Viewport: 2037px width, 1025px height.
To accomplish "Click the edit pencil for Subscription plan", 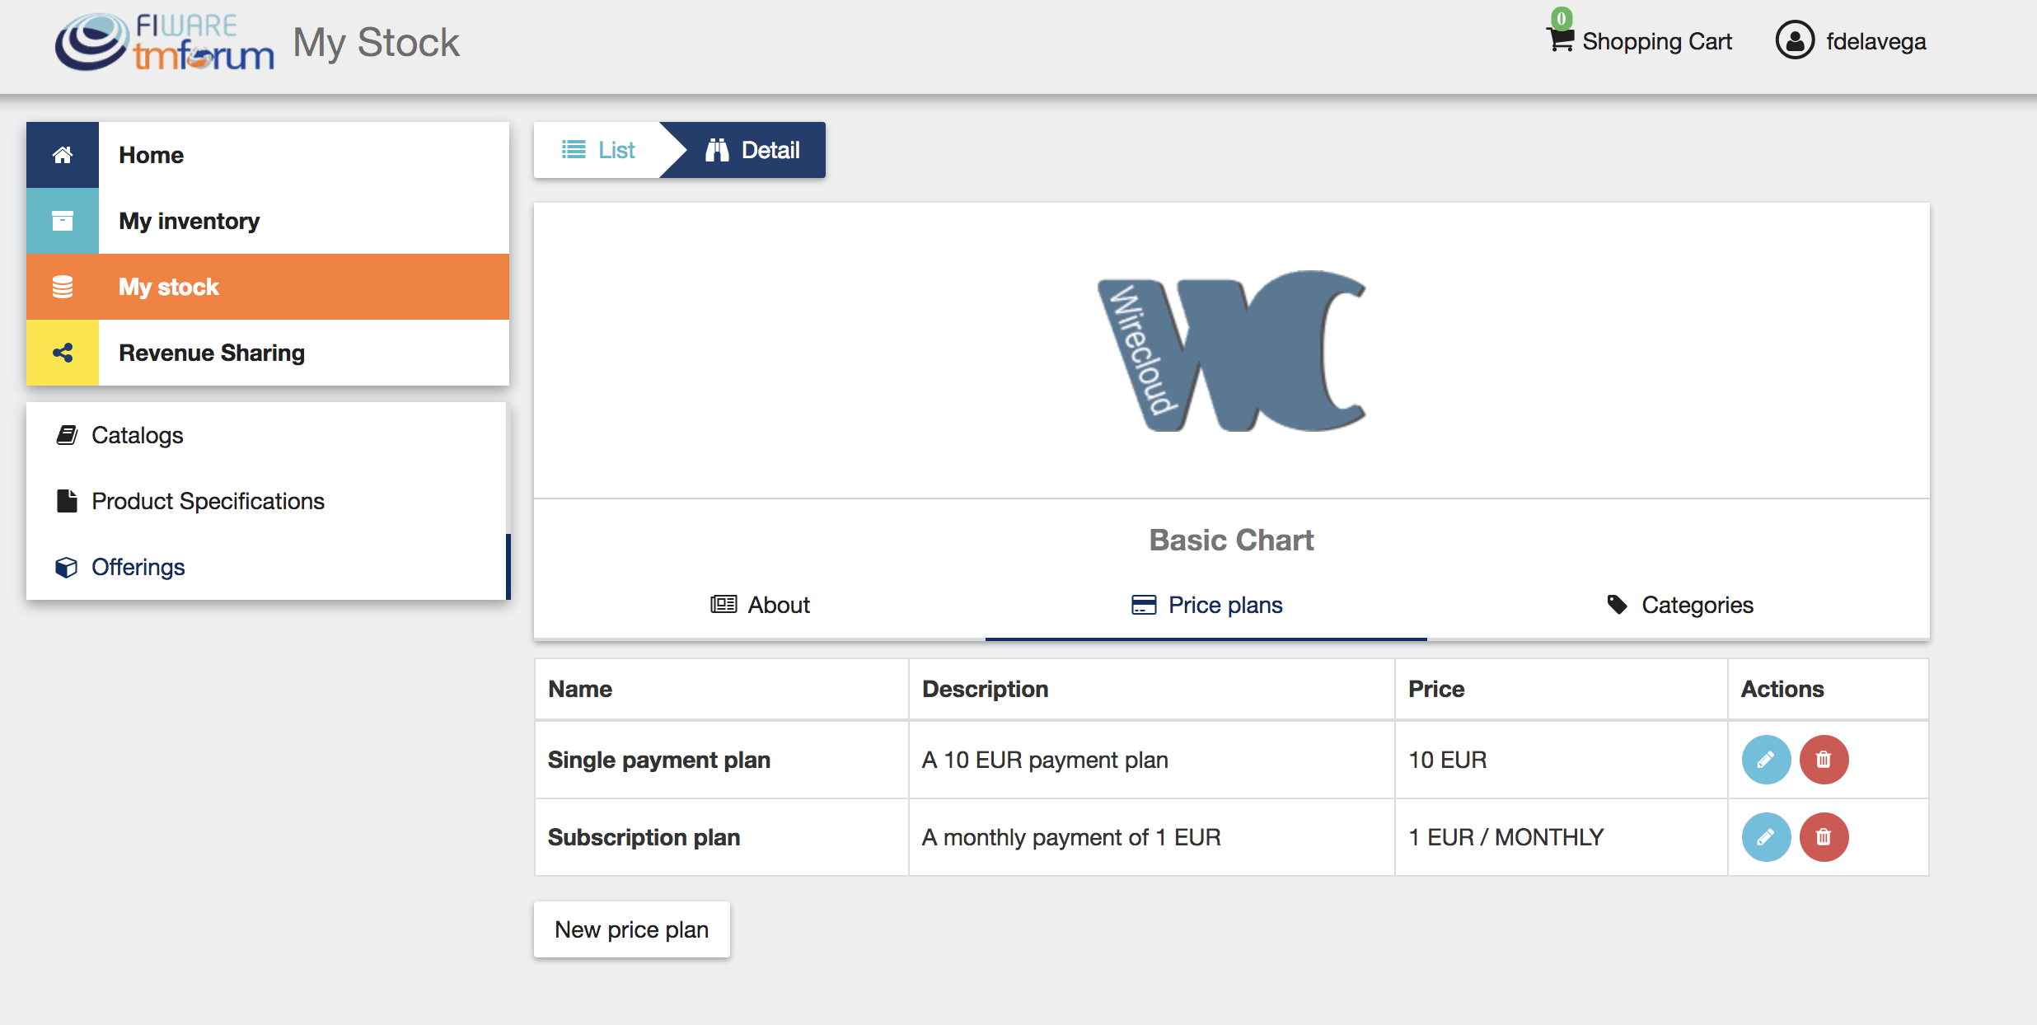I will pos(1766,837).
